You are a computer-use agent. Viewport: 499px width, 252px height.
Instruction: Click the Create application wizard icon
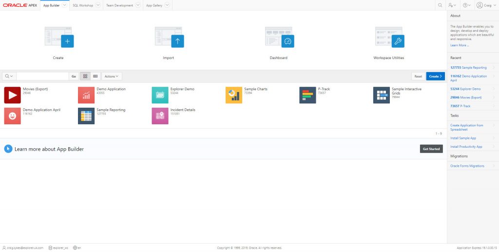click(59, 37)
